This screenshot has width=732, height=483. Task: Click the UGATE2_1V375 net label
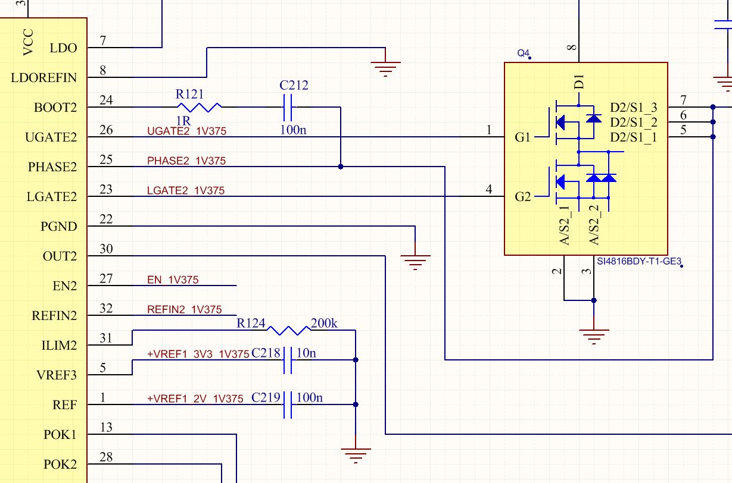click(x=186, y=131)
